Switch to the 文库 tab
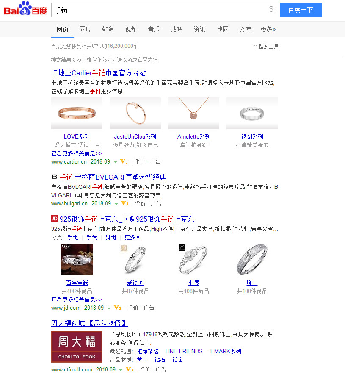This screenshot has width=345, height=377. pyautogui.click(x=245, y=30)
